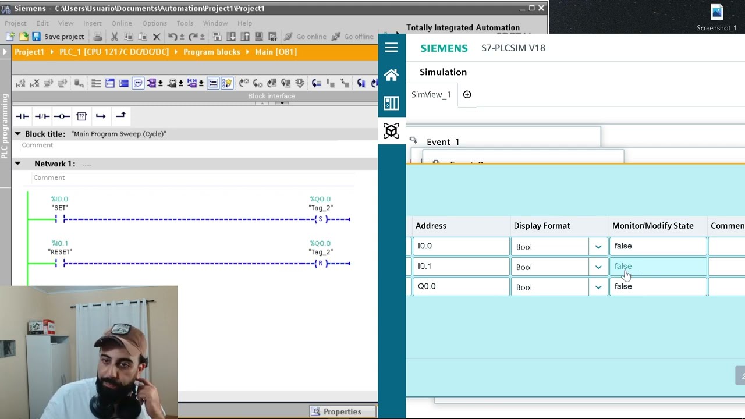Click the Copy icon in main toolbar
The height and width of the screenshot is (419, 745).
(x=129, y=37)
